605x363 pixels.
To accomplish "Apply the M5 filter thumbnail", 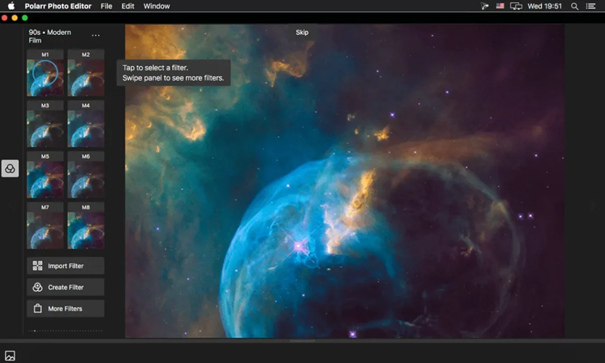I will click(x=45, y=175).
